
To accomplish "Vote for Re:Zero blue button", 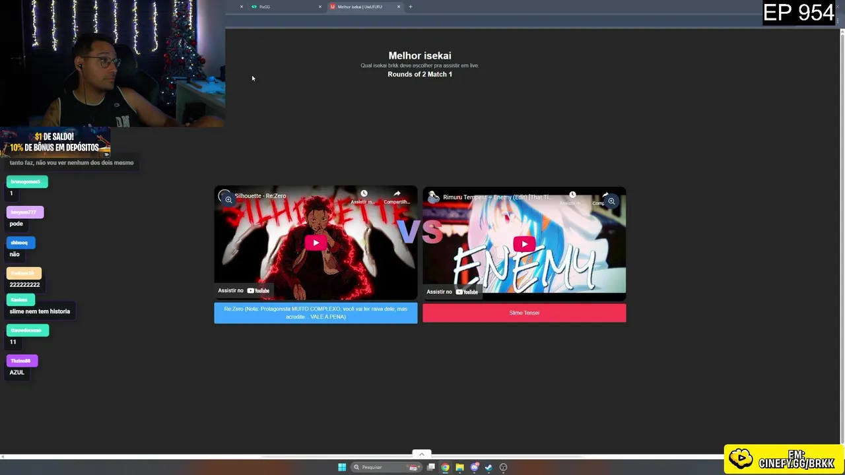I will point(316,313).
